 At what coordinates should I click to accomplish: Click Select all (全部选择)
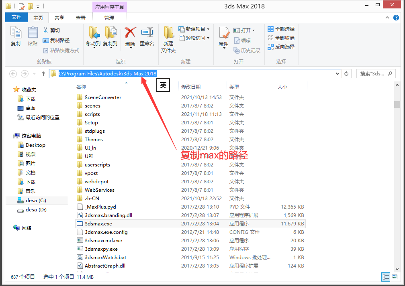point(281,29)
